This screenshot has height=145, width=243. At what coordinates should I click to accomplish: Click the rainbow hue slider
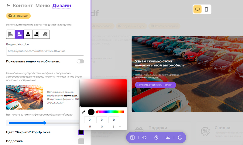[x=110, y=112]
